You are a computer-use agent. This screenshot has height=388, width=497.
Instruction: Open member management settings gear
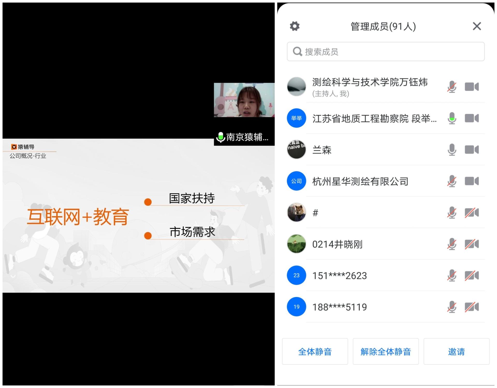(x=294, y=26)
